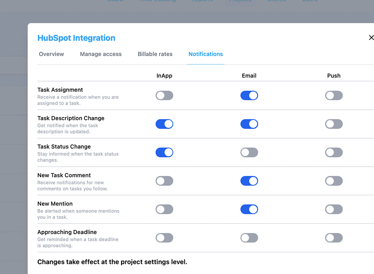Toggle Push alerts for New Mention
The image size is (374, 274).
tap(334, 209)
